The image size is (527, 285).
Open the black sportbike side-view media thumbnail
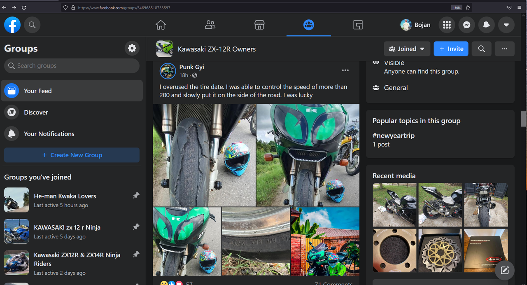pyautogui.click(x=440, y=205)
